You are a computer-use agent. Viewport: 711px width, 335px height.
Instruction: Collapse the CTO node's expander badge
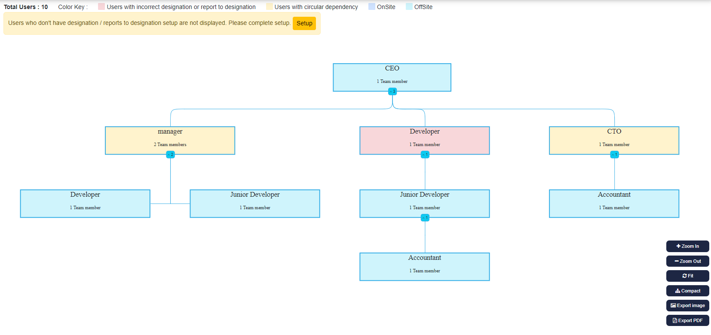(614, 155)
